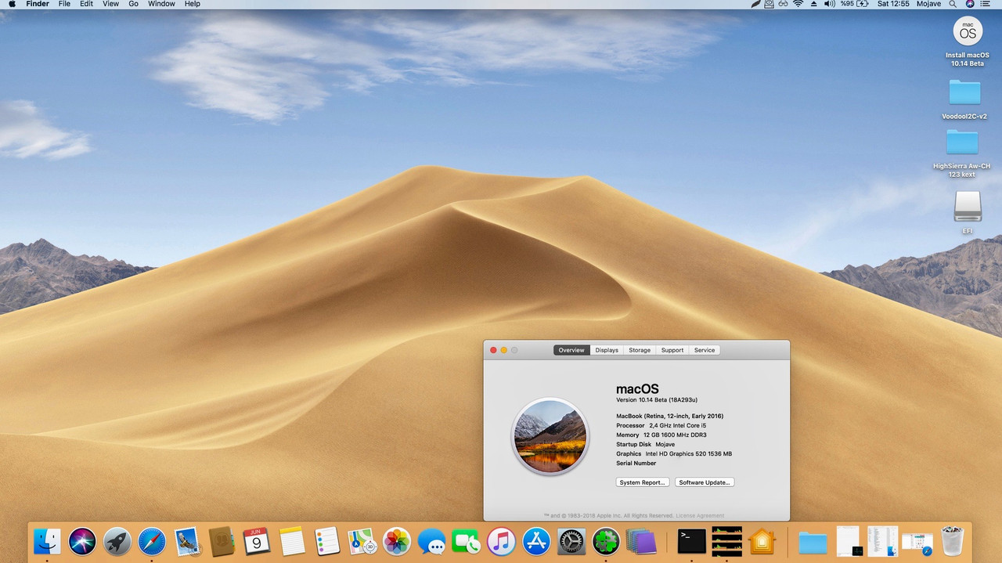Open the Go menu

pos(134,4)
